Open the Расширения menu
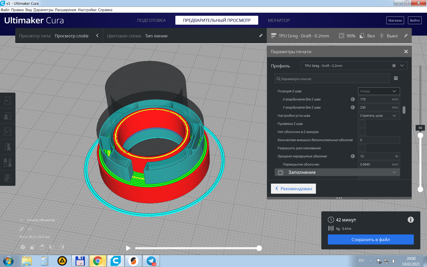The width and height of the screenshot is (427, 267). (66, 10)
